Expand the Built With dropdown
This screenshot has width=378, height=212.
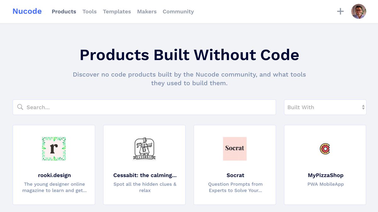tap(325, 107)
